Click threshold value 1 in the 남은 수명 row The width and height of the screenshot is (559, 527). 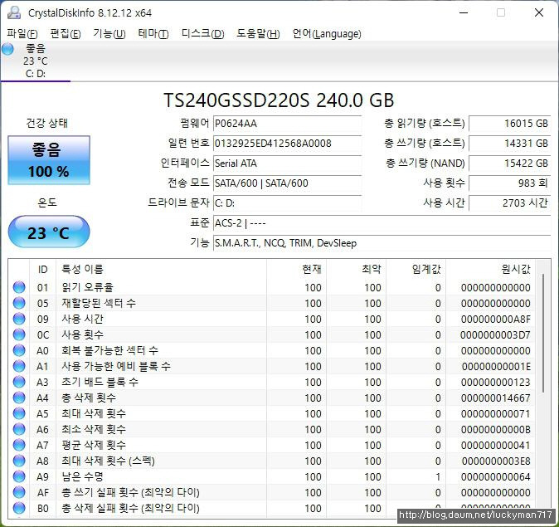[x=438, y=476]
